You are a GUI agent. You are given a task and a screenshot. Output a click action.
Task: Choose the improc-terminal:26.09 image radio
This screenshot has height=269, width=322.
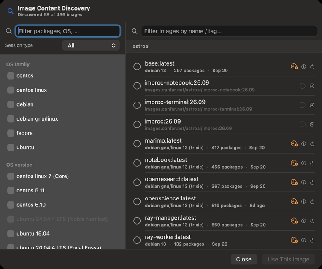[137, 105]
